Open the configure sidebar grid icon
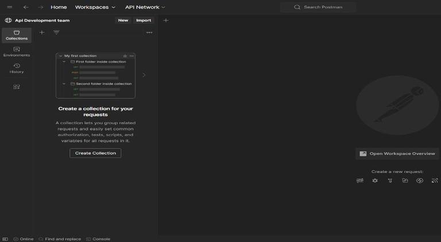This screenshot has width=441, height=242. (17, 87)
